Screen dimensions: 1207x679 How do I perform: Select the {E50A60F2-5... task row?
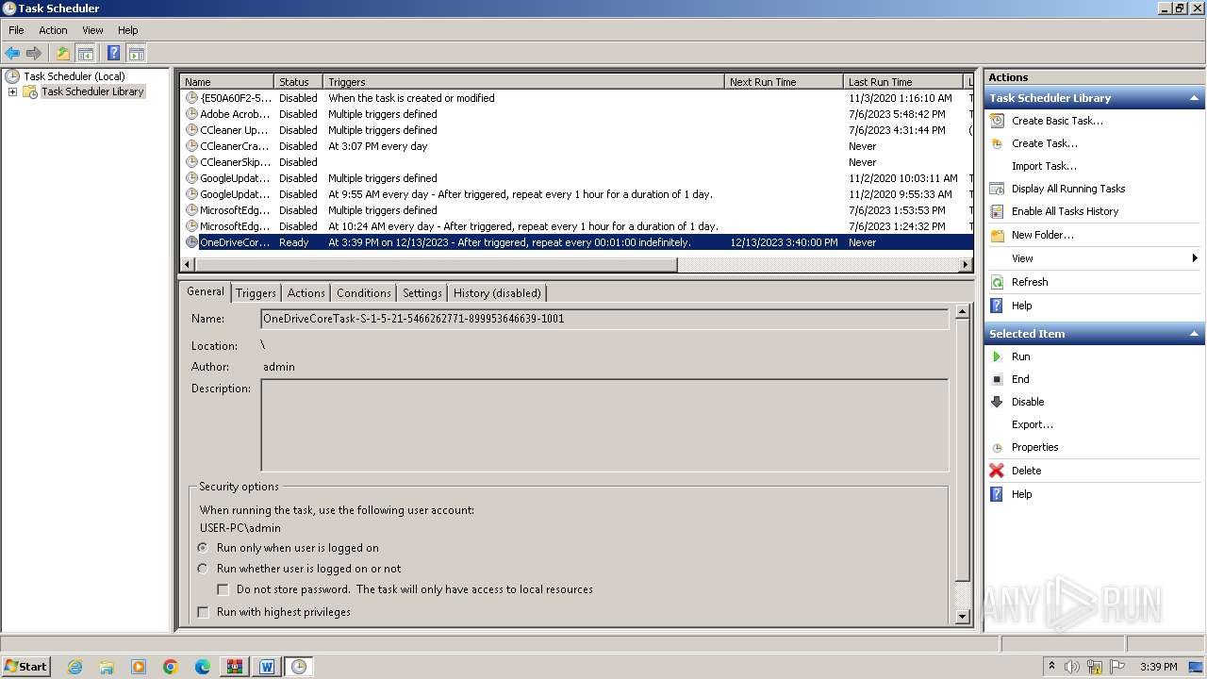coord(575,98)
